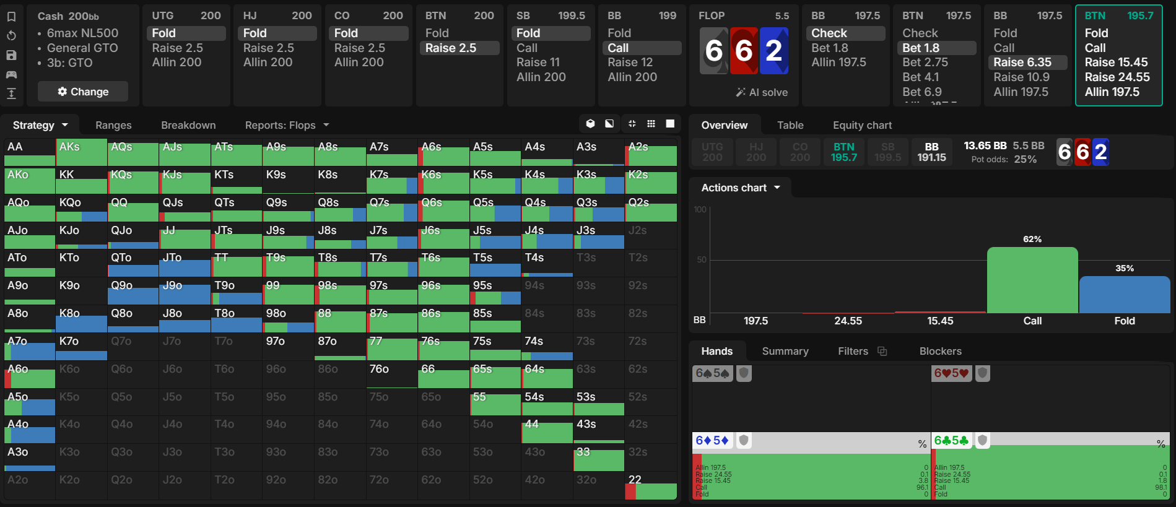1176x507 pixels.
Task: Click the red 6 of hearts flop card
Action: pos(744,51)
